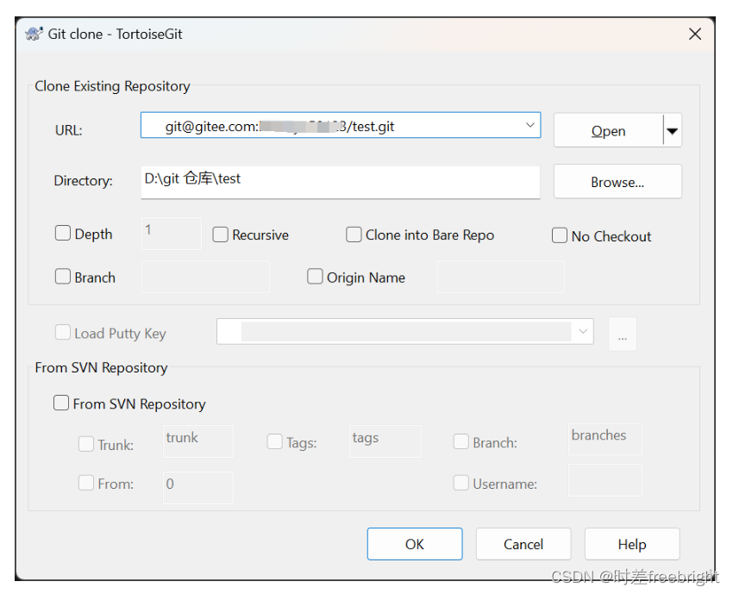
Task: Close the Git clone dialog
Action: coord(695,34)
